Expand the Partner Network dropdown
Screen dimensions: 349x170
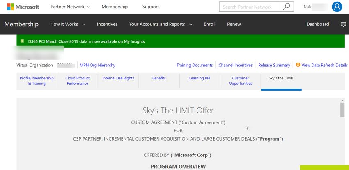(x=70, y=7)
